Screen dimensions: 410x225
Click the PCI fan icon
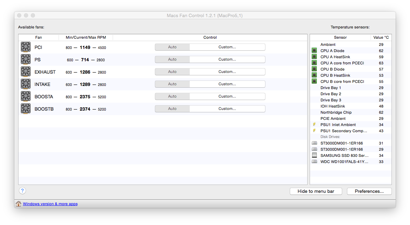click(x=26, y=47)
